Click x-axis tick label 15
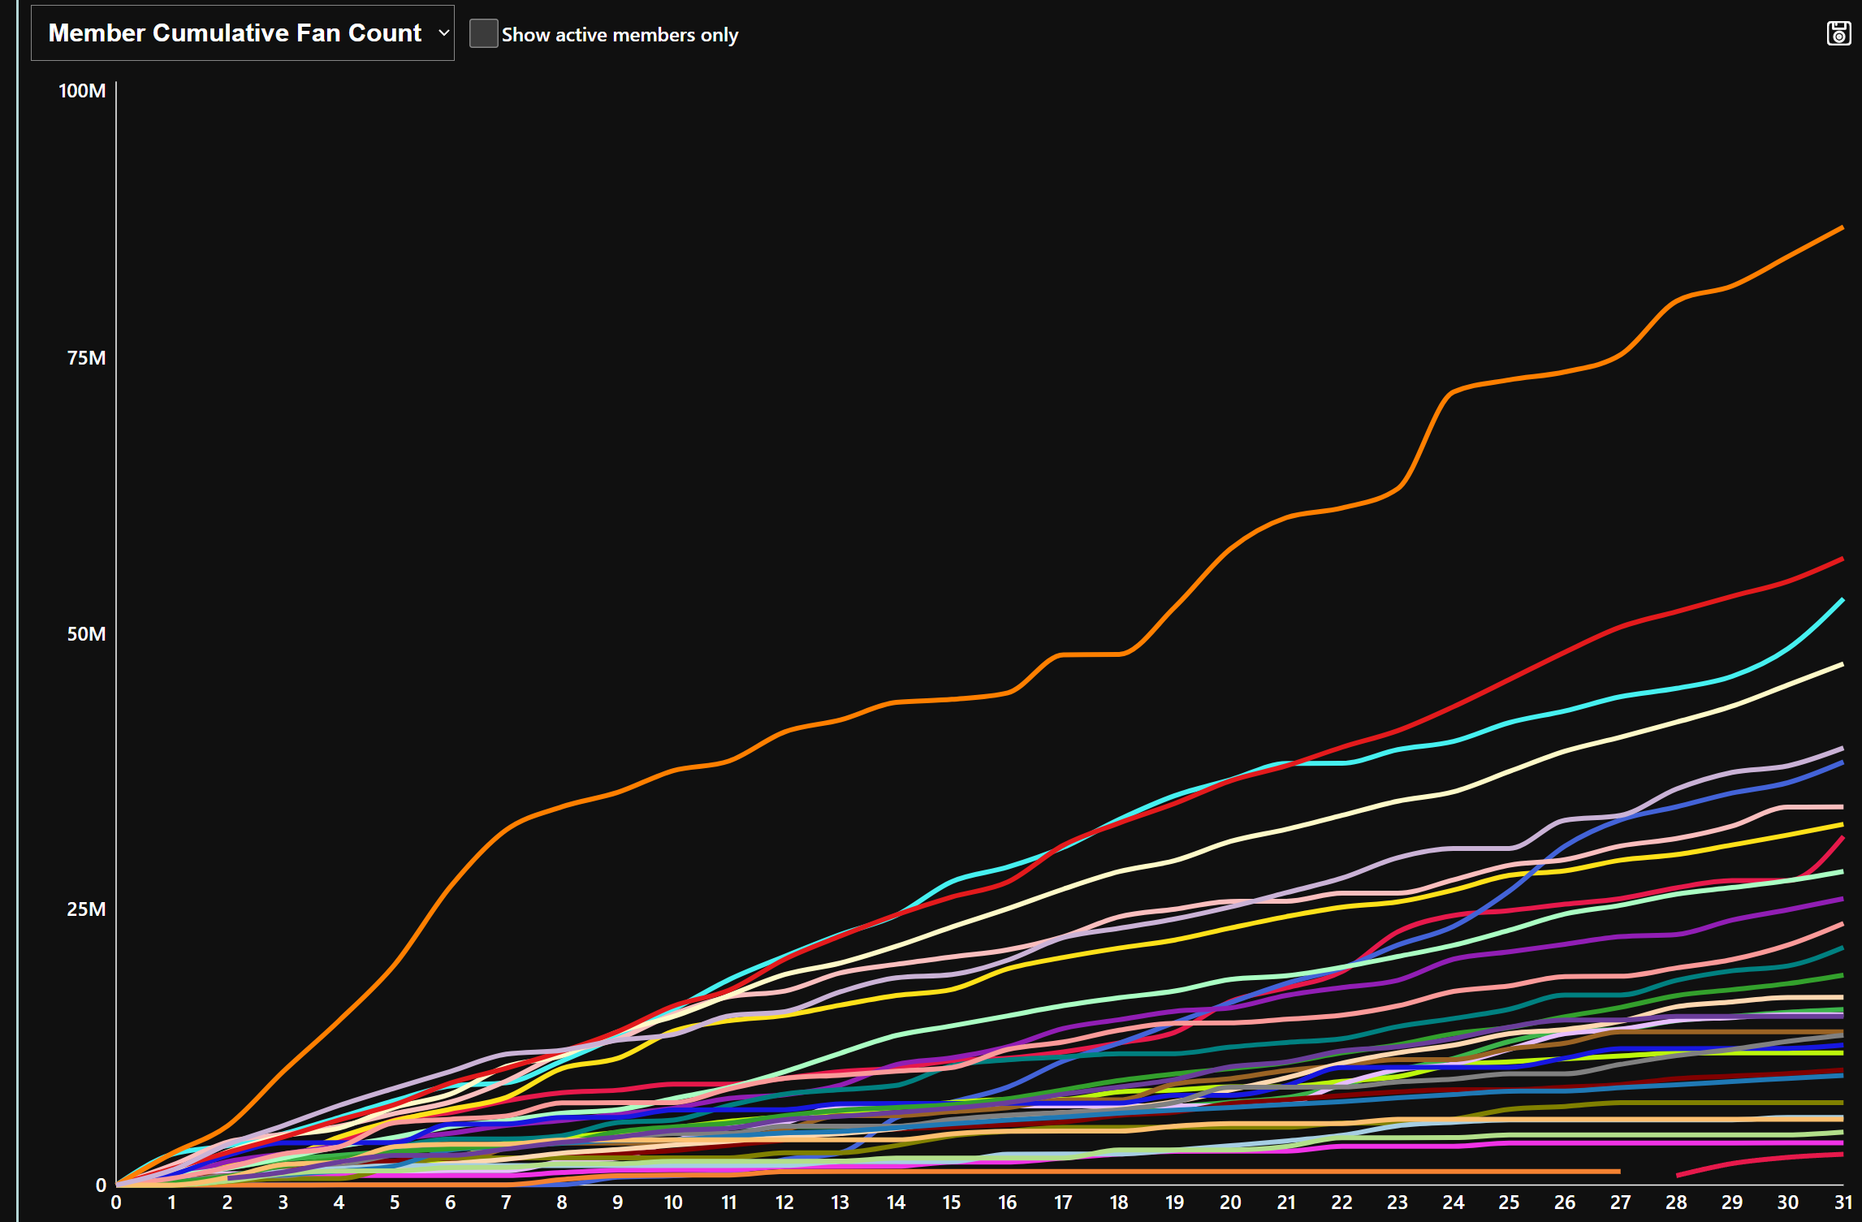Screen dimensions: 1862x1222 [951, 1203]
